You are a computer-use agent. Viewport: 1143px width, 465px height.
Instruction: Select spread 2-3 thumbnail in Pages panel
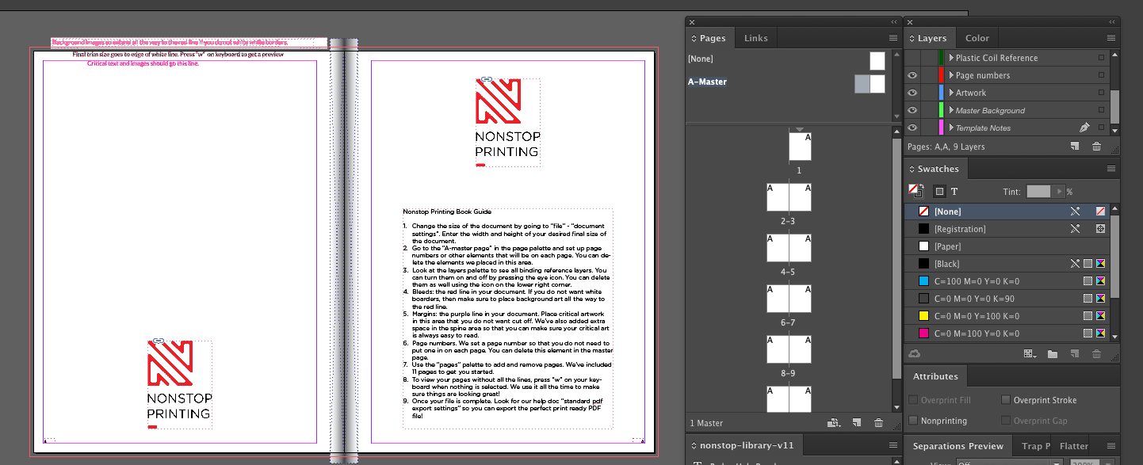tap(789, 197)
